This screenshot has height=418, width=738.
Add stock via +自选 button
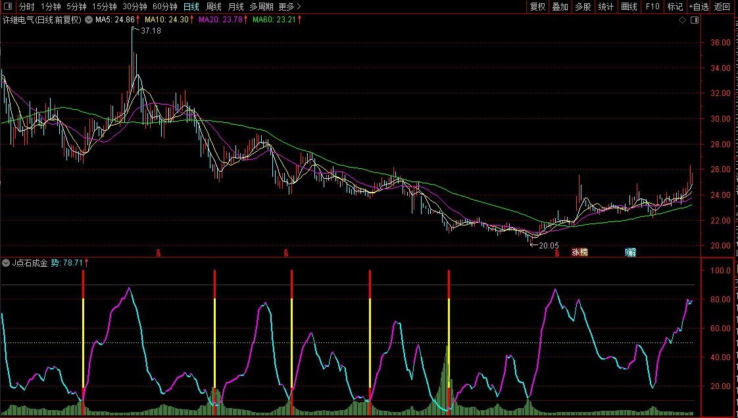point(699,7)
